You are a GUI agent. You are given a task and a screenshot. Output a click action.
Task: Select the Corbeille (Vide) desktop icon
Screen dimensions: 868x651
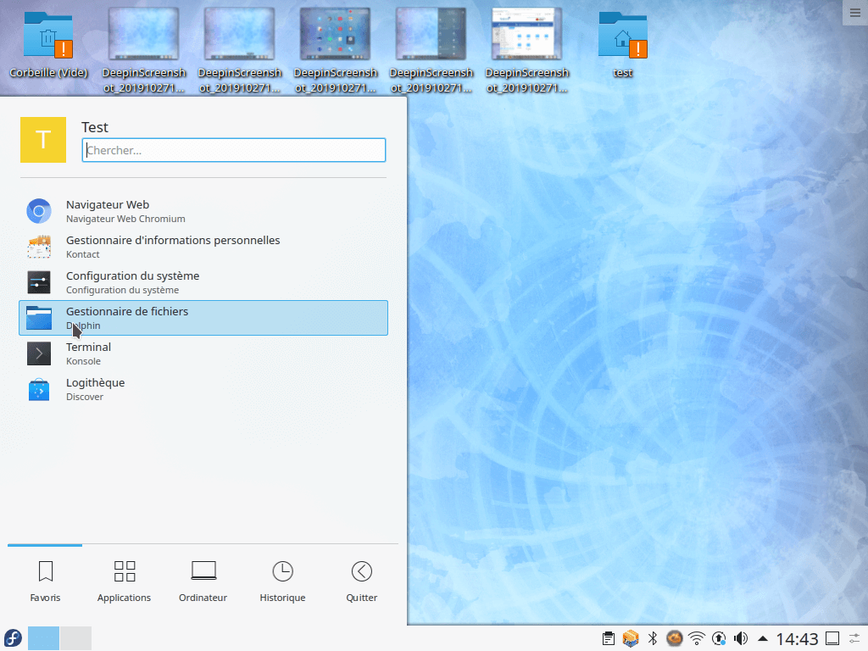click(48, 46)
